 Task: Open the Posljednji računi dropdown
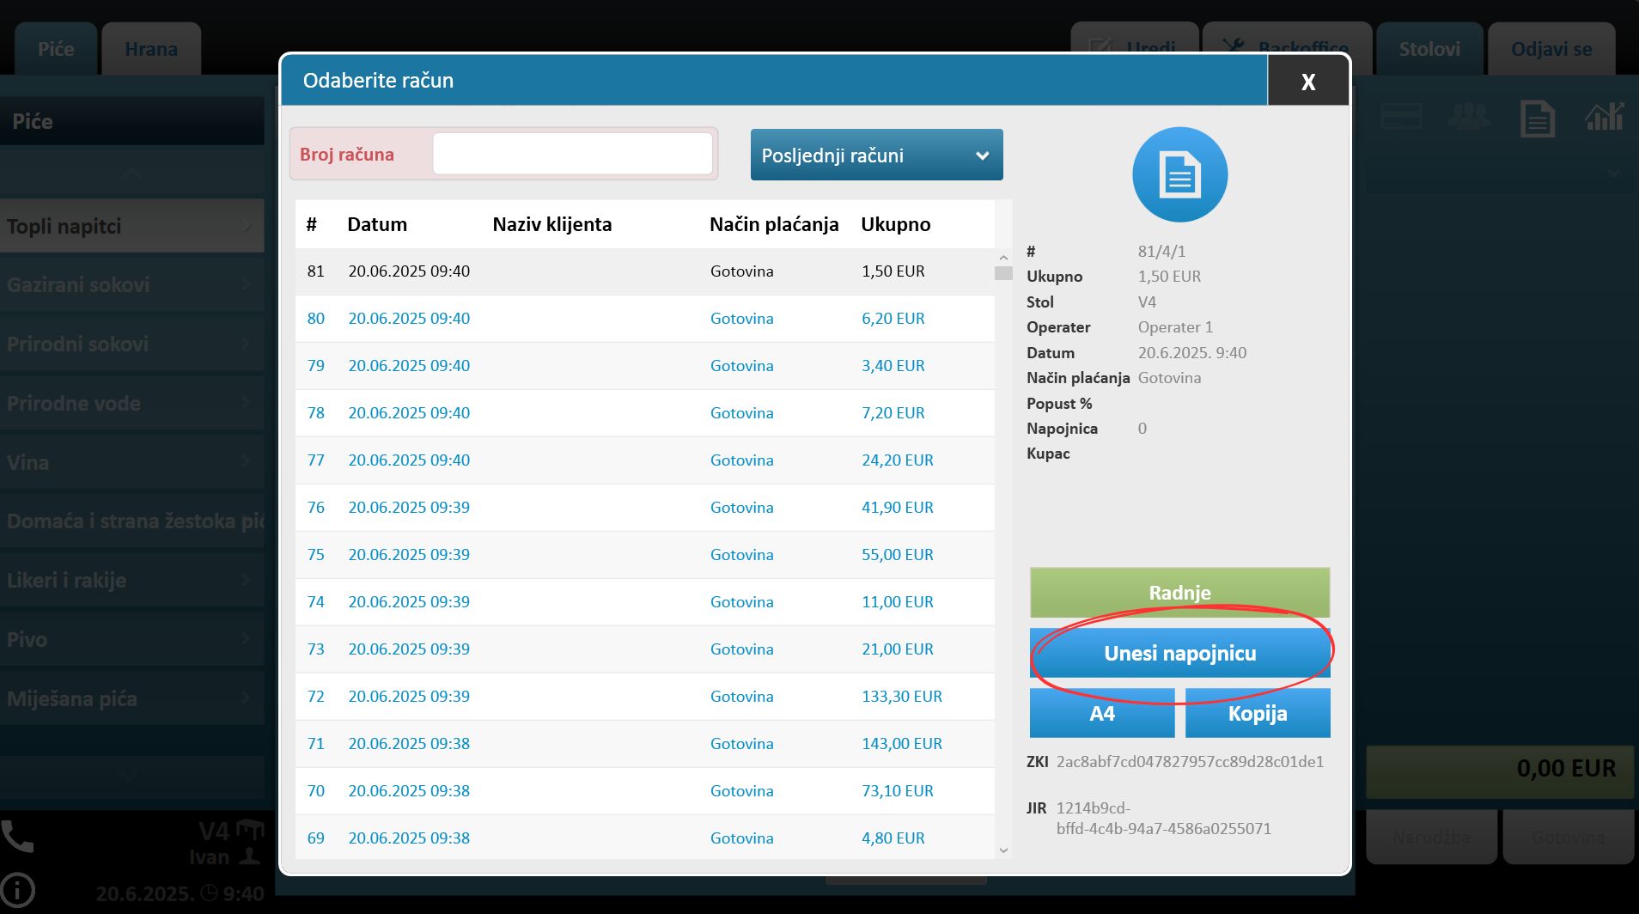coord(876,155)
